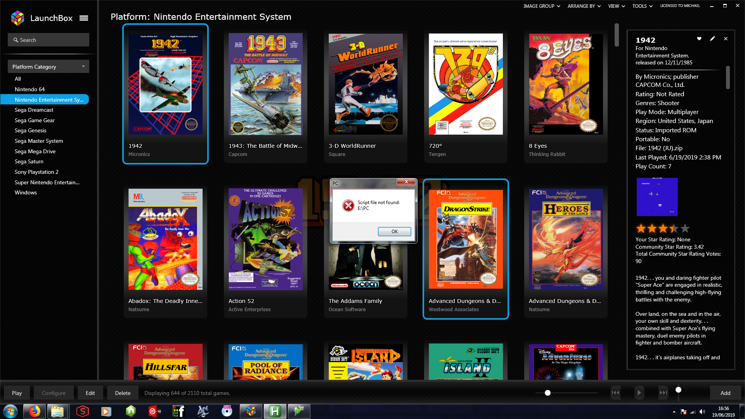Open the Arrange By dropdown menu
Screen dimensions: 745x419
pyautogui.click(x=584, y=6)
